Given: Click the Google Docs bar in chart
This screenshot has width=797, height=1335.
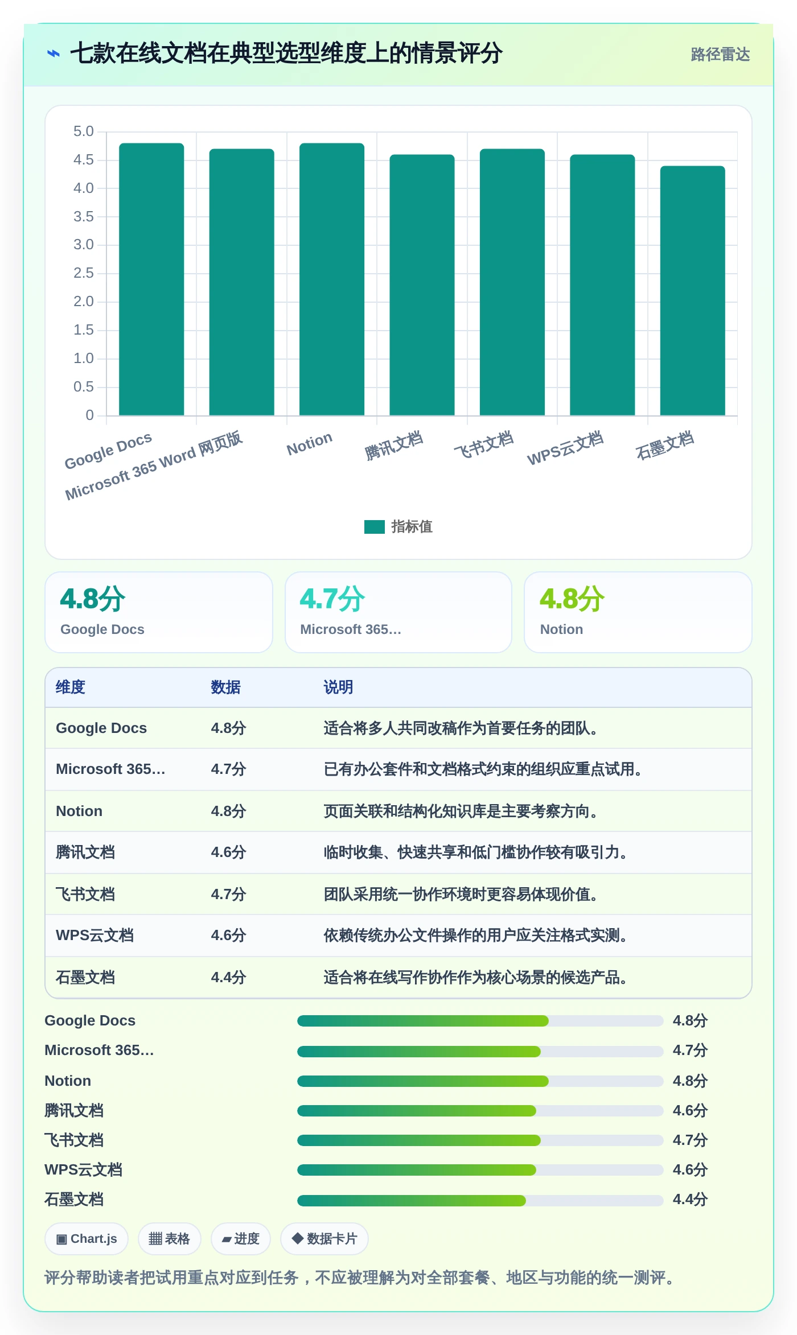Looking at the screenshot, I should click(x=151, y=279).
